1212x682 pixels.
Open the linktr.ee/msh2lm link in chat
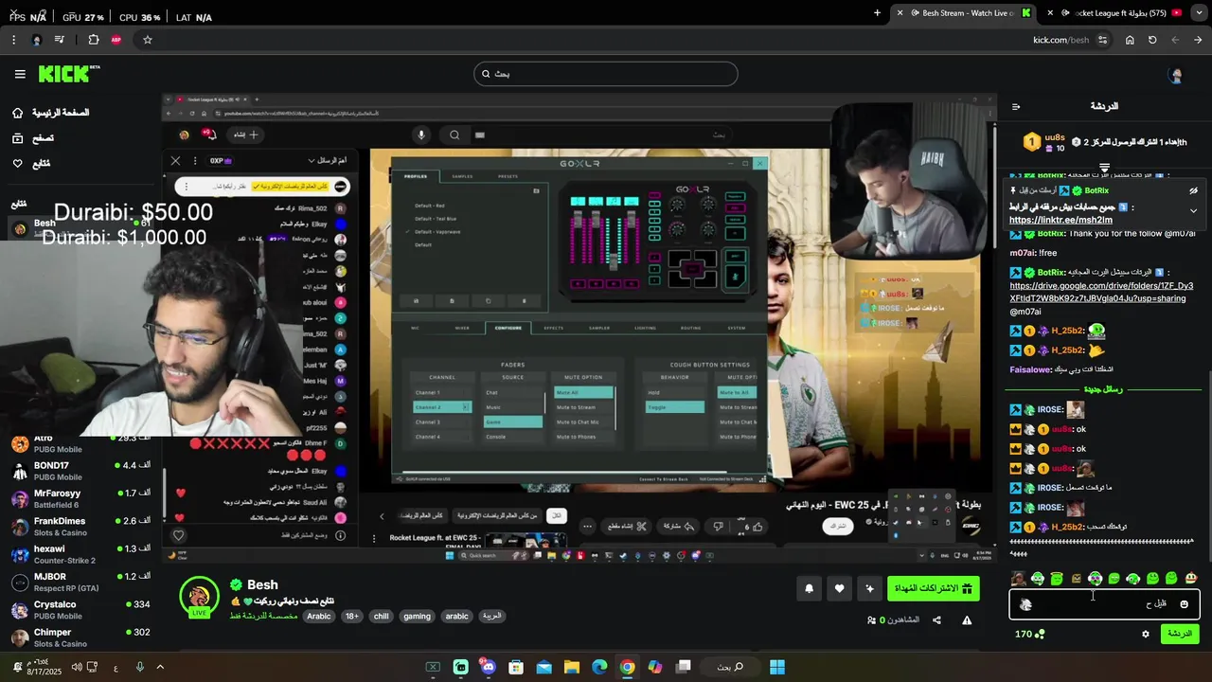(1060, 220)
